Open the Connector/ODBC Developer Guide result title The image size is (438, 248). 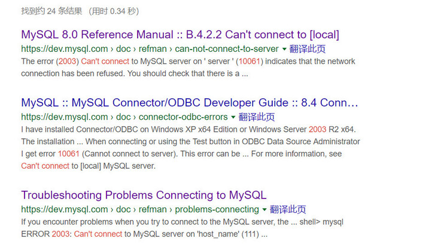click(x=190, y=103)
